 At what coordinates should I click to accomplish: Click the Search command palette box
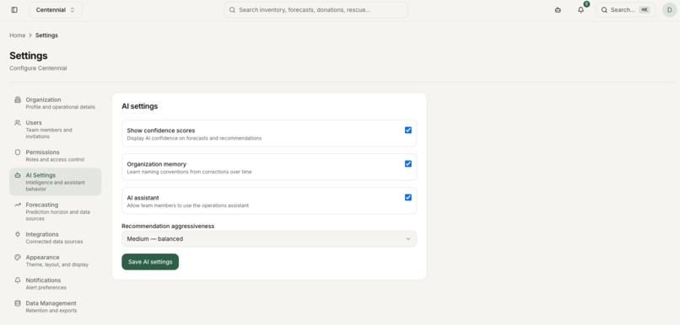coord(625,9)
